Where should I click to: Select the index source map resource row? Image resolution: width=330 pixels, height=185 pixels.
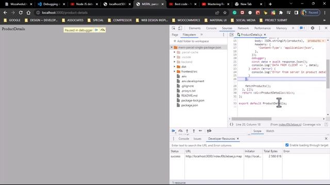tap(250, 156)
